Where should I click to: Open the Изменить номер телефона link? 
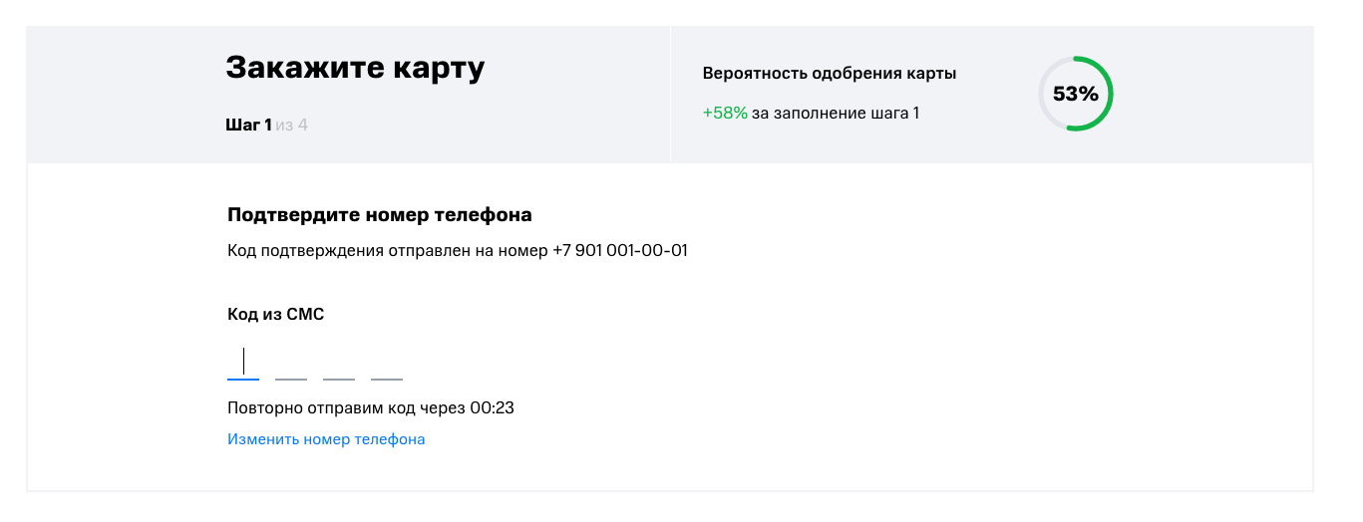(326, 439)
